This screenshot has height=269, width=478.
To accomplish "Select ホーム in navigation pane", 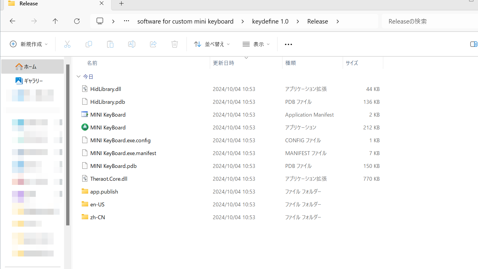I will [30, 67].
